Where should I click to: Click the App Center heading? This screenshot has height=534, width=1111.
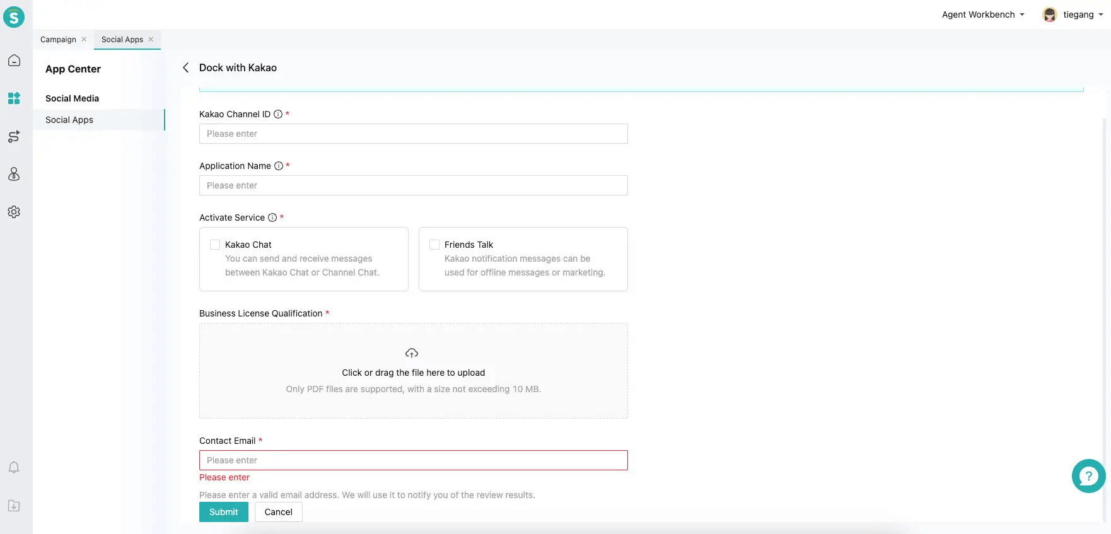coord(73,69)
